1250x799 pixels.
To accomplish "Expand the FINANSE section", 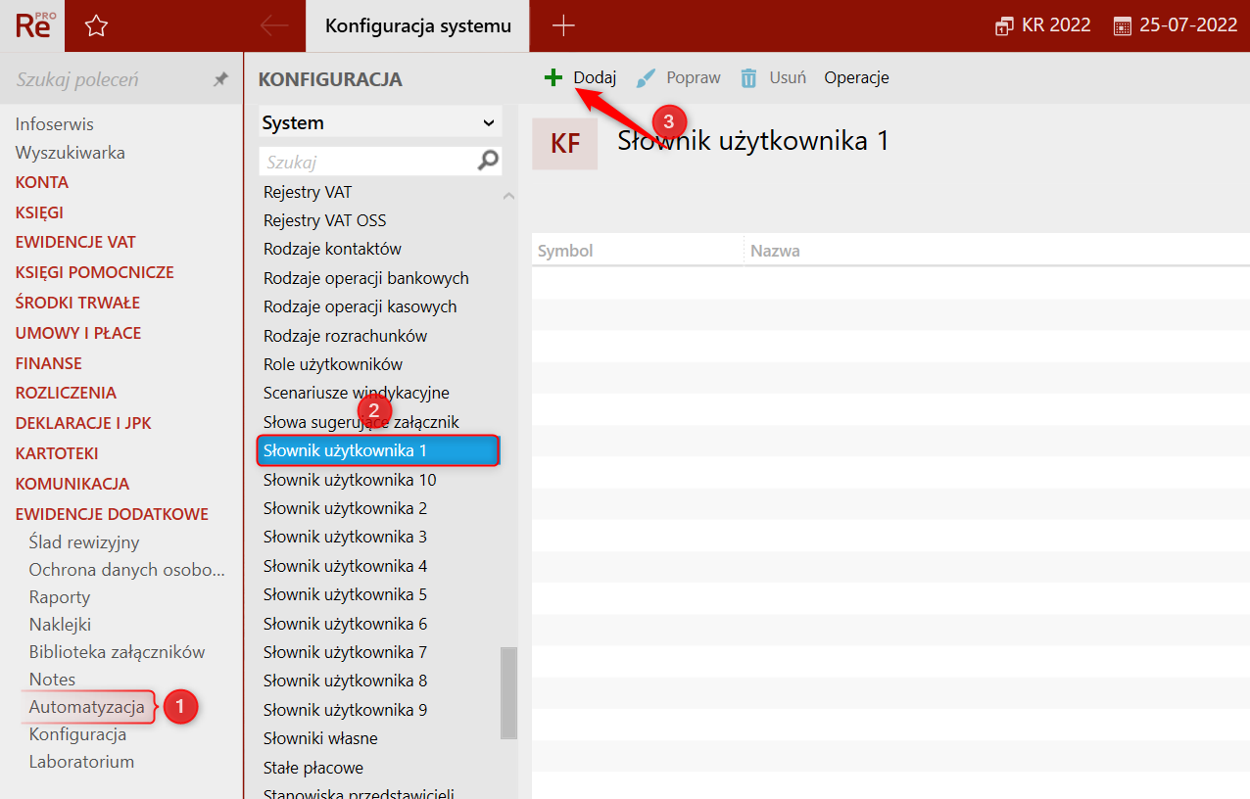I will [x=49, y=363].
